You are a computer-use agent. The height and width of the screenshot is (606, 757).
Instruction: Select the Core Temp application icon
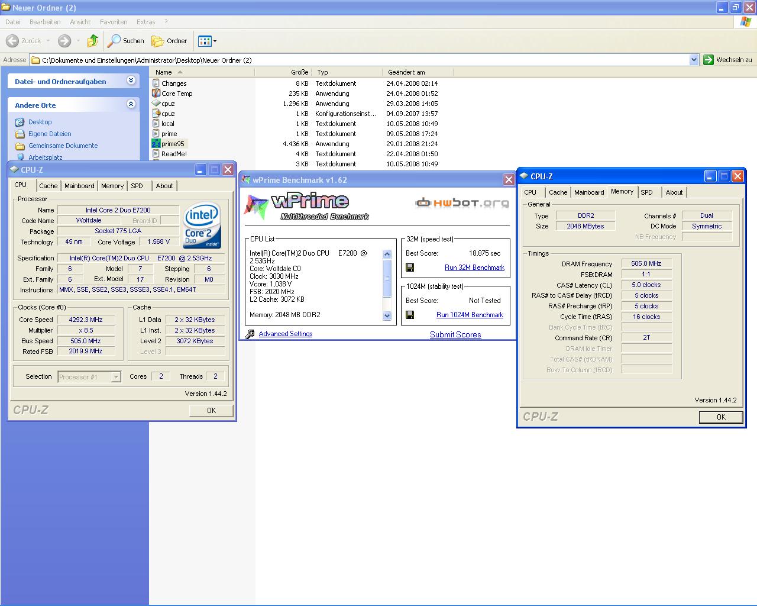point(156,94)
